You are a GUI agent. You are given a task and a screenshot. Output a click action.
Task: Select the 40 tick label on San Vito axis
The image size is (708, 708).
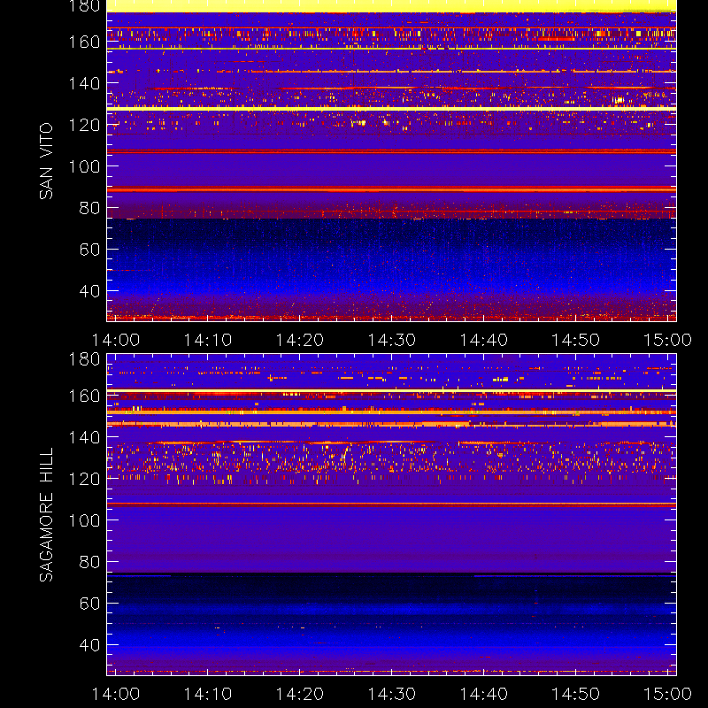point(89,291)
